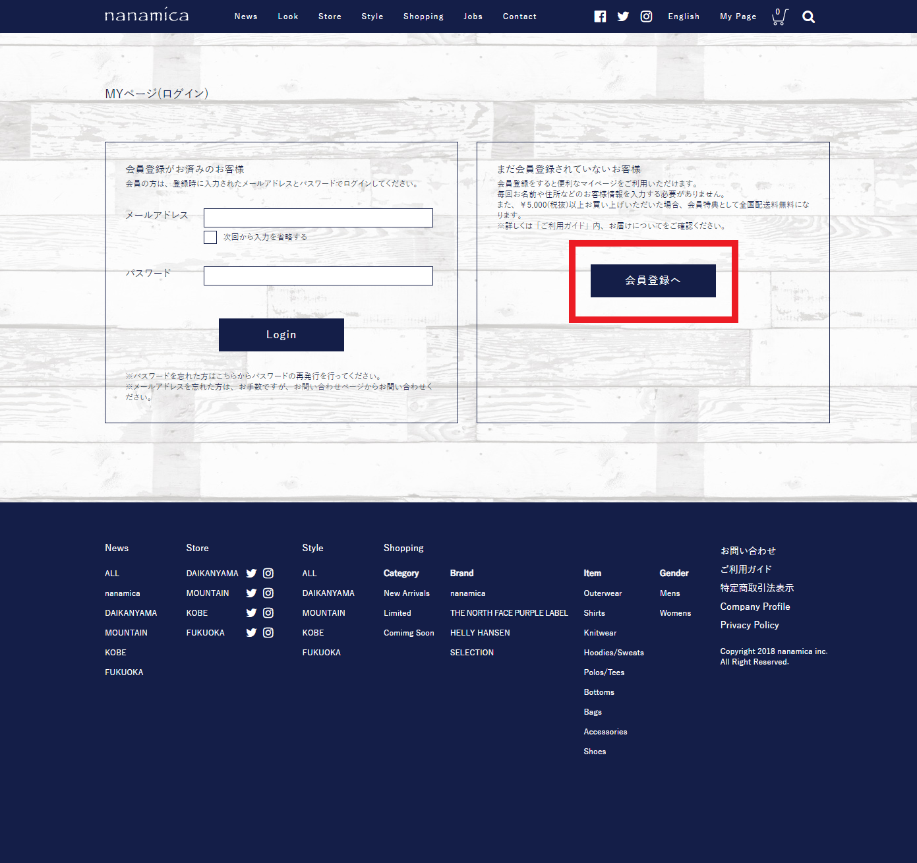This screenshot has height=863, width=917.
Task: Open the Facebook icon in header
Action: coord(600,16)
